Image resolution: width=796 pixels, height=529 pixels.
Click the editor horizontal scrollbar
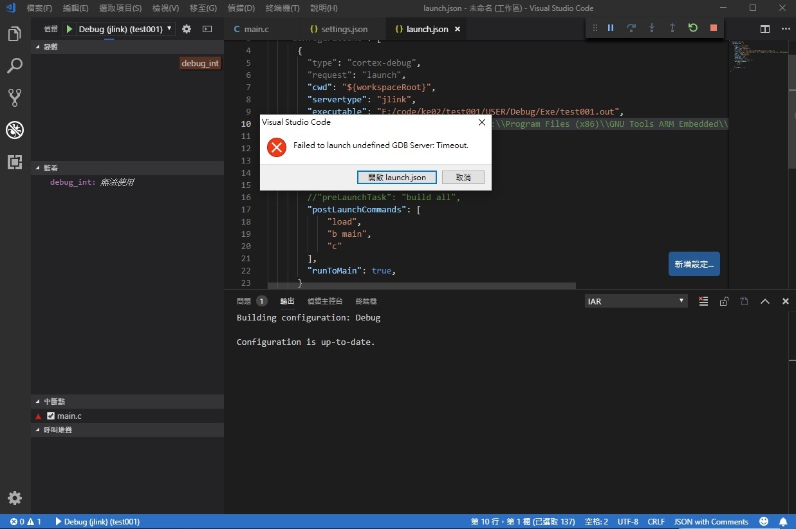coord(421,285)
